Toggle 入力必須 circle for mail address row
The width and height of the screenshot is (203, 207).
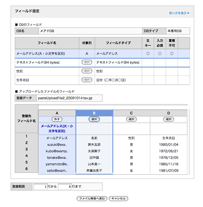[160, 54]
